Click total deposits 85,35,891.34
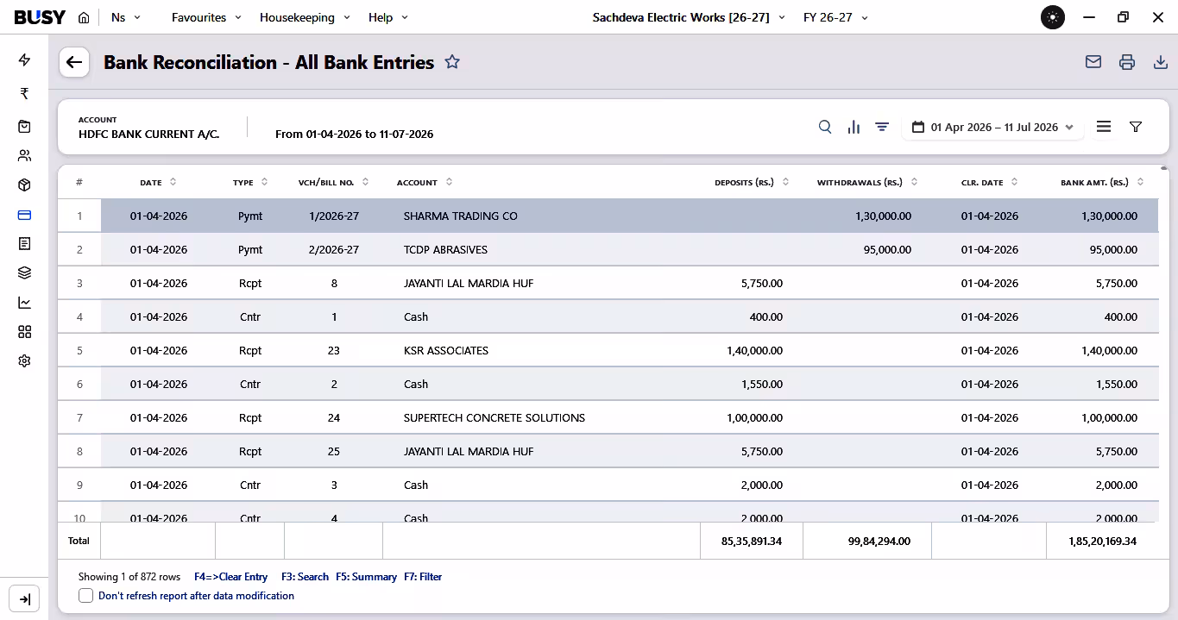 pyautogui.click(x=751, y=542)
